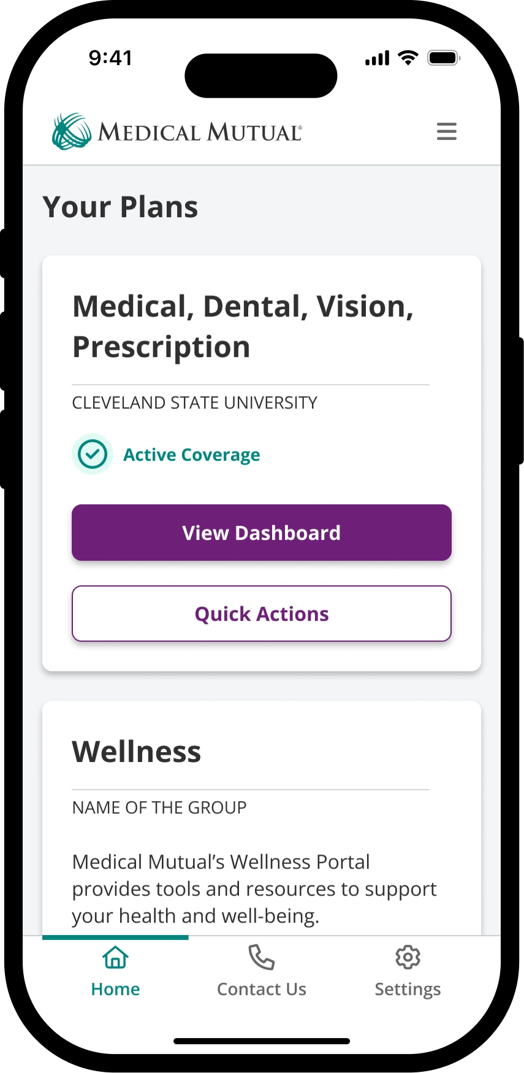The image size is (524, 1073).
Task: Click the cellular signal bars icon
Action: [377, 59]
